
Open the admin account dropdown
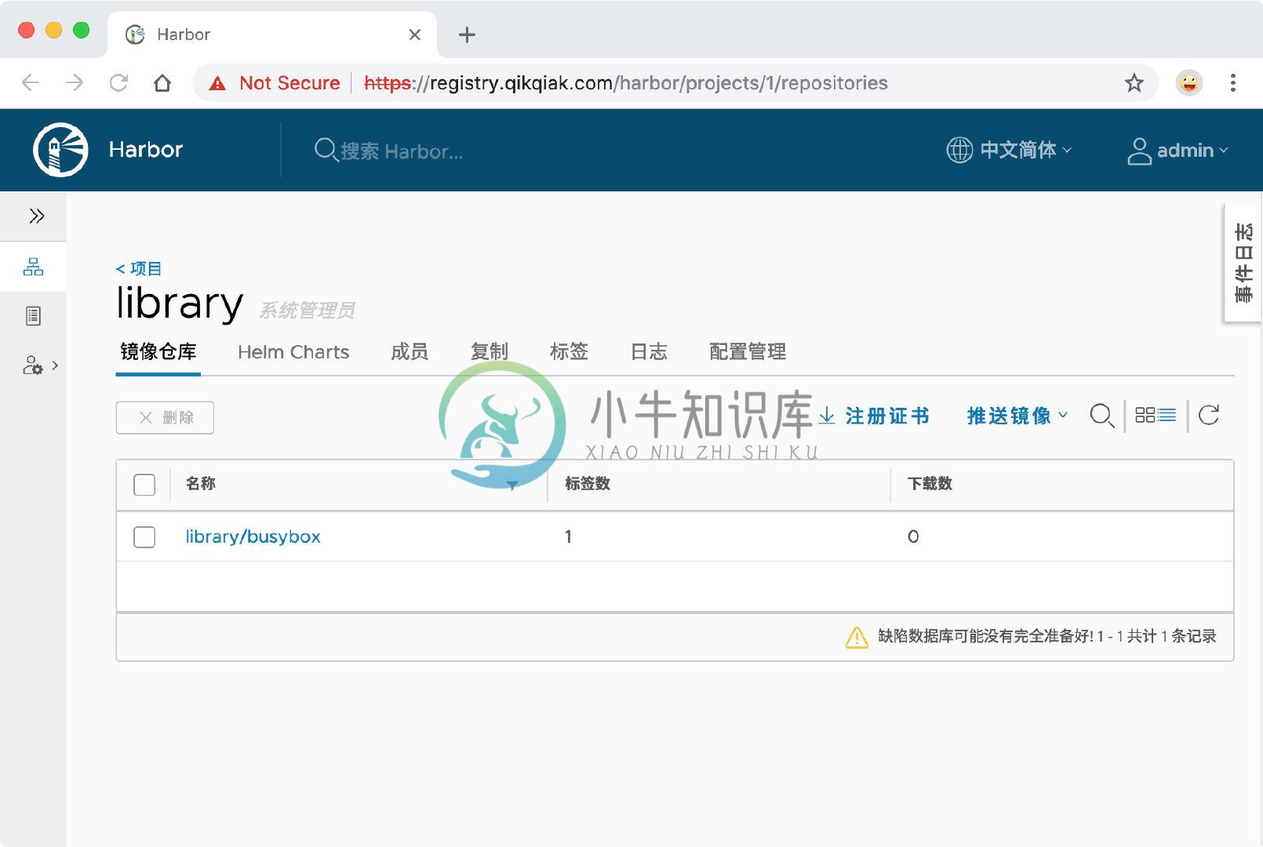pos(1192,151)
